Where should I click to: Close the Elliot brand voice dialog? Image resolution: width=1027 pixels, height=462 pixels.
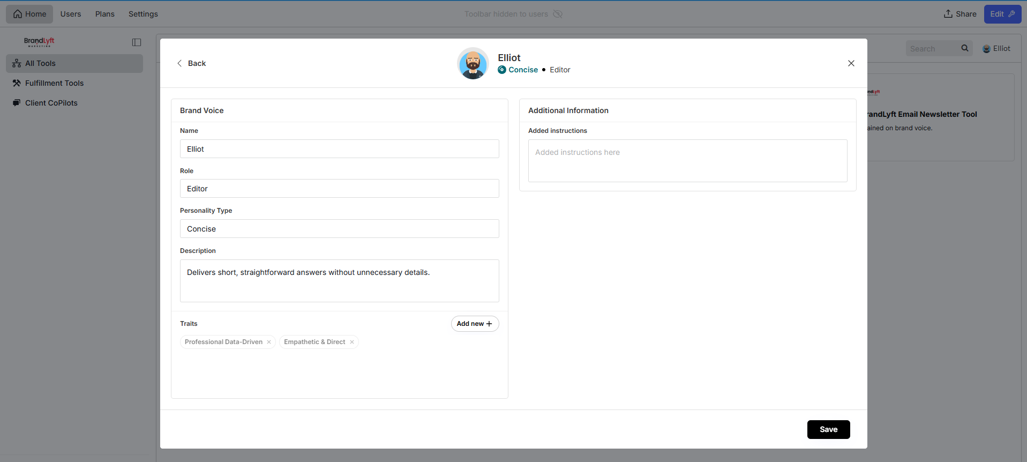click(x=851, y=63)
